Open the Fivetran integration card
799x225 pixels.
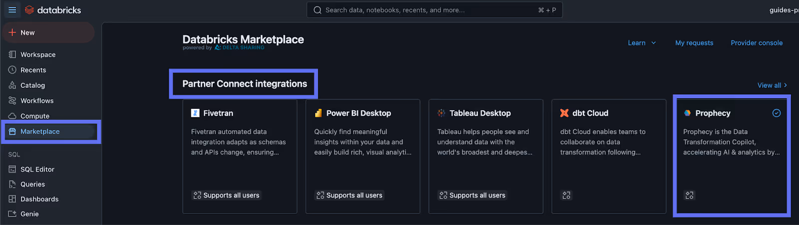point(240,157)
